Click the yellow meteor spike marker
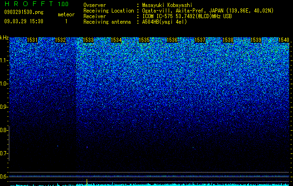This screenshot has width=293, height=186. [87, 182]
